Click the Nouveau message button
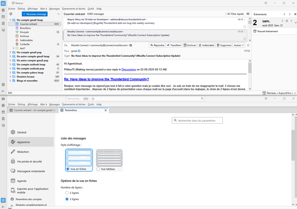The width and height of the screenshot is (297, 209). coord(34,14)
